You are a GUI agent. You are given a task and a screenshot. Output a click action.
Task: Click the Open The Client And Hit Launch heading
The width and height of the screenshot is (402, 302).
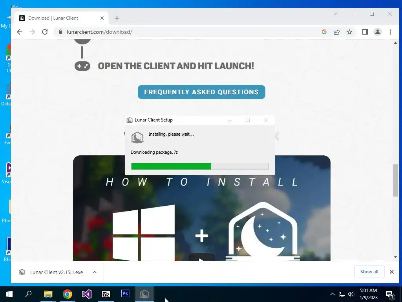[x=176, y=66]
